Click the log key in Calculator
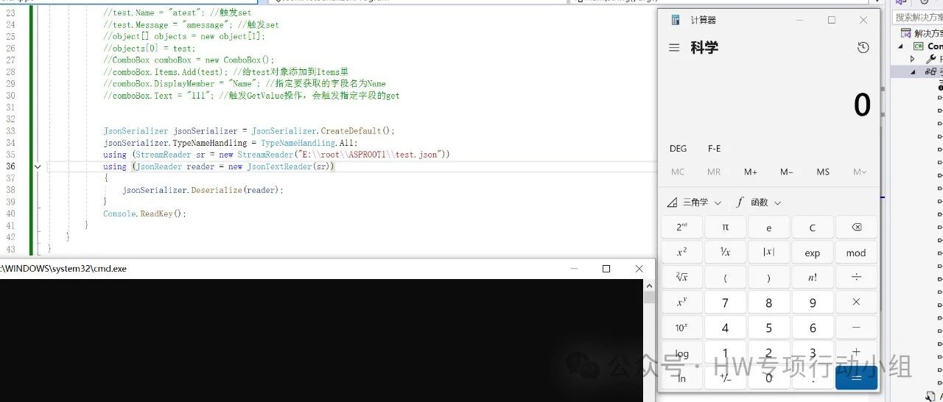The width and height of the screenshot is (943, 402). pyautogui.click(x=682, y=353)
